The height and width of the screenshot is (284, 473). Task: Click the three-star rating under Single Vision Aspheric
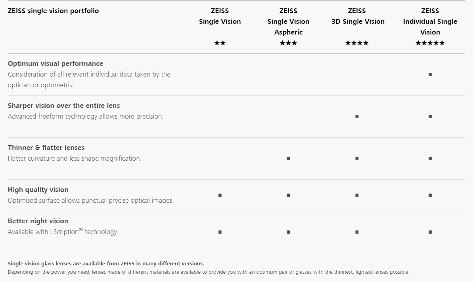coord(288,43)
